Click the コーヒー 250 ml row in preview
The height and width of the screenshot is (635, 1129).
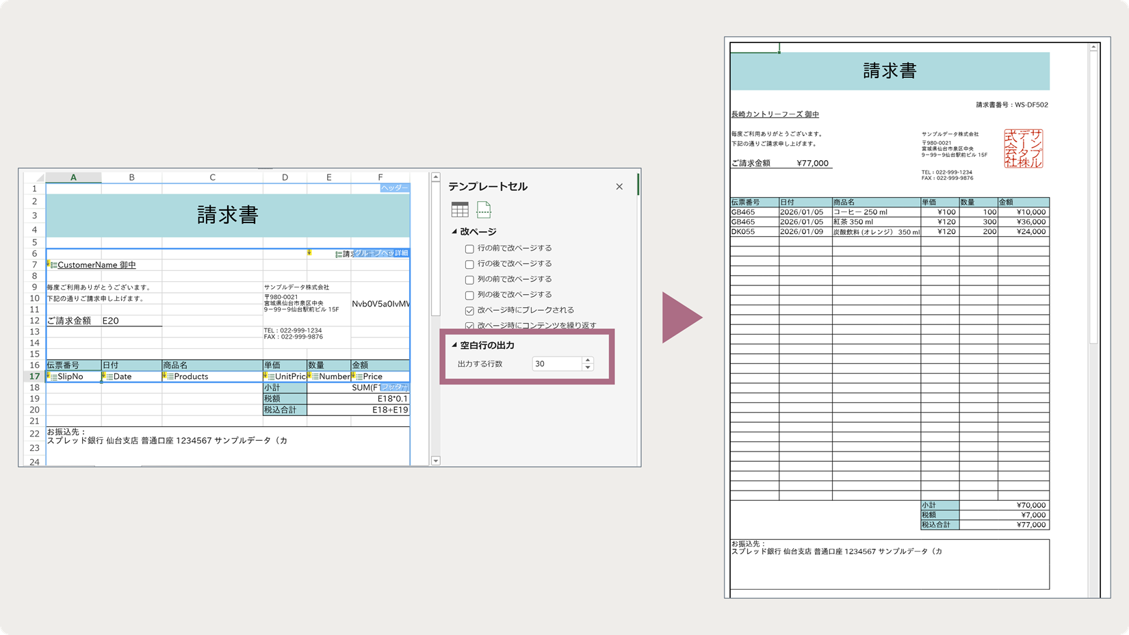click(890, 212)
